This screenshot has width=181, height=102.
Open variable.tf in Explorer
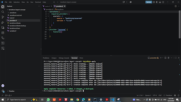(13, 31)
